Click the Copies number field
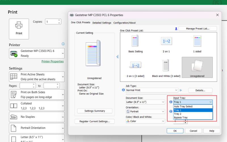Screen dimensions: 227x142 [x=52, y=22]
